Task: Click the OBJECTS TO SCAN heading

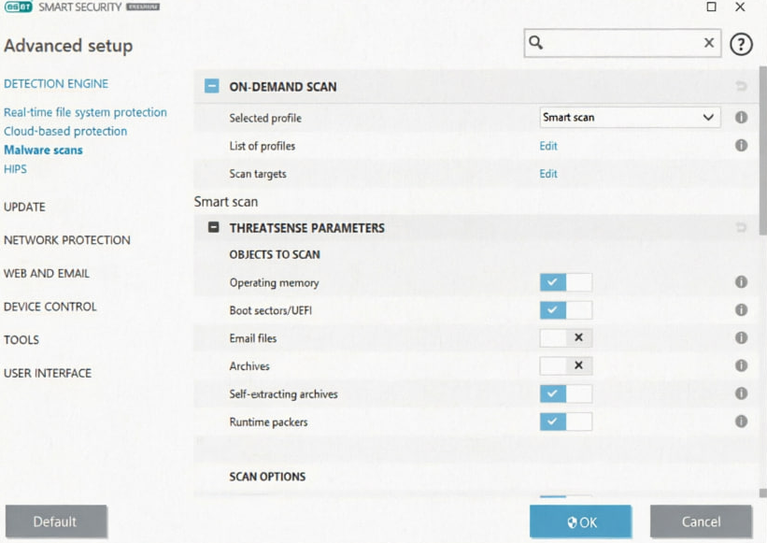Action: tap(275, 254)
